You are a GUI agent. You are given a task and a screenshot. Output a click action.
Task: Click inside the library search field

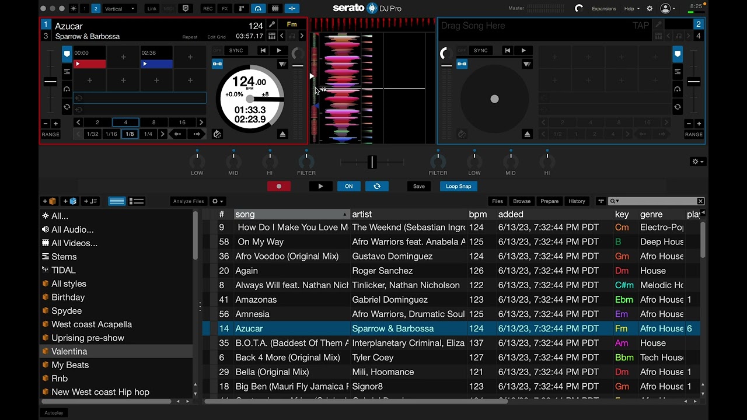pos(657,201)
